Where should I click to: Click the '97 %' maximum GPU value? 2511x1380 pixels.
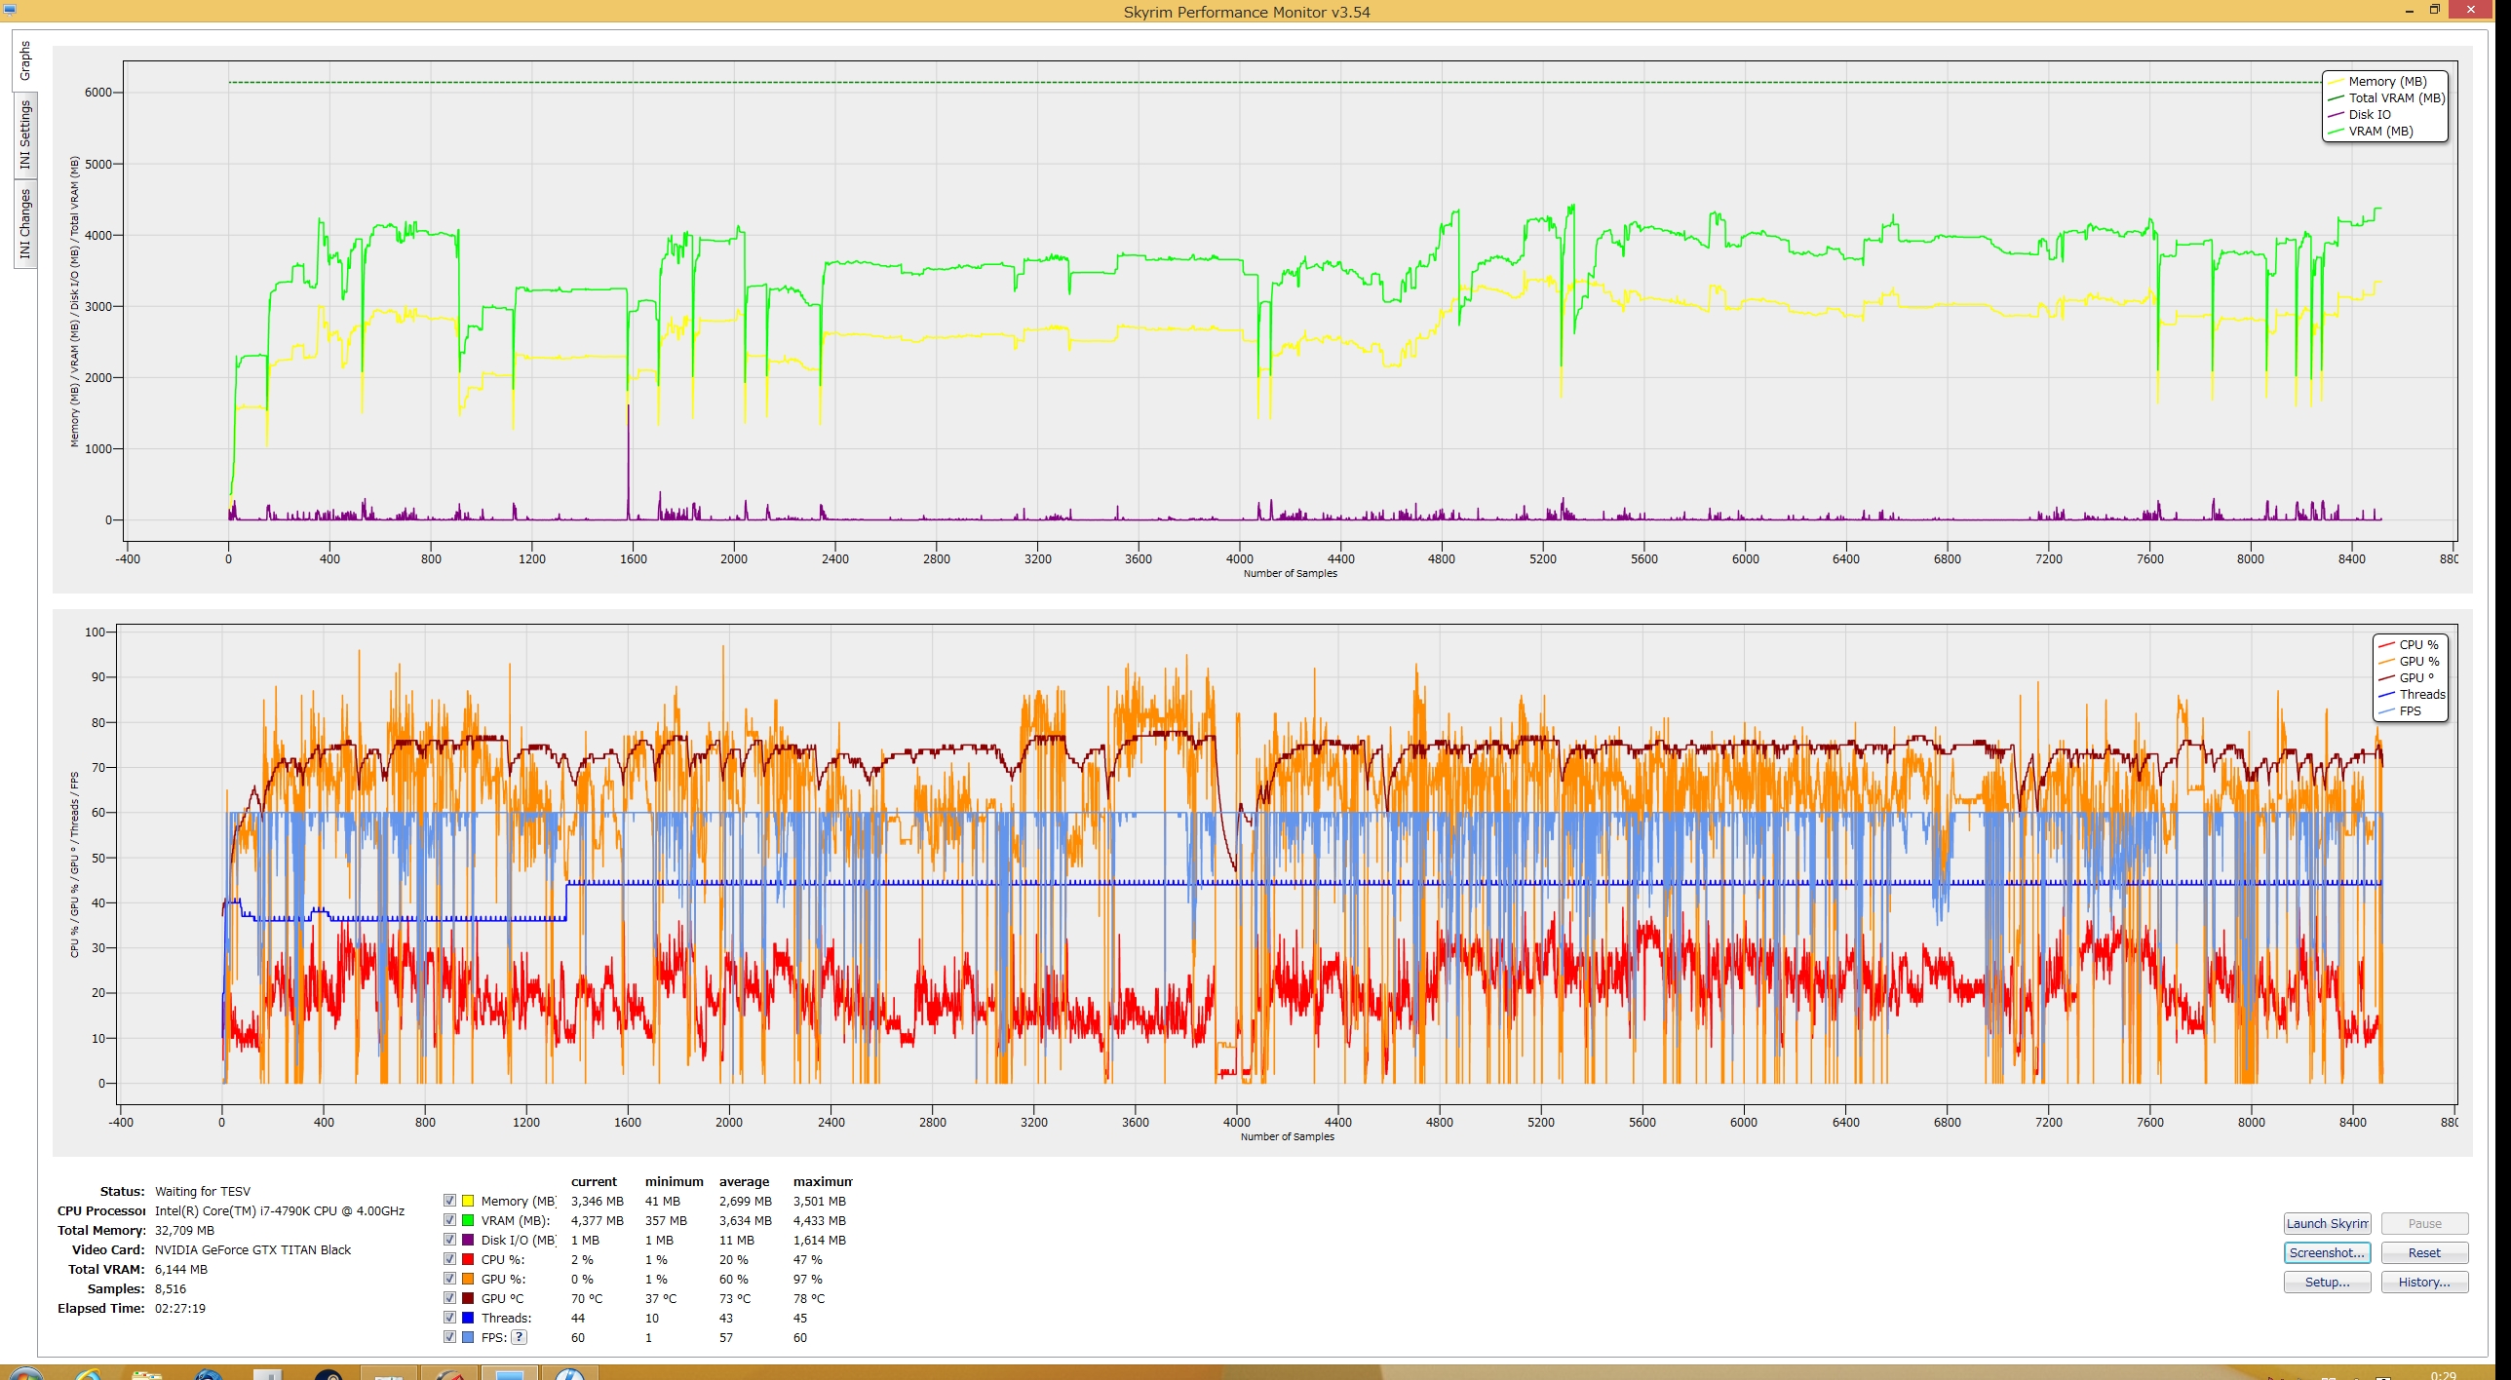point(807,1279)
